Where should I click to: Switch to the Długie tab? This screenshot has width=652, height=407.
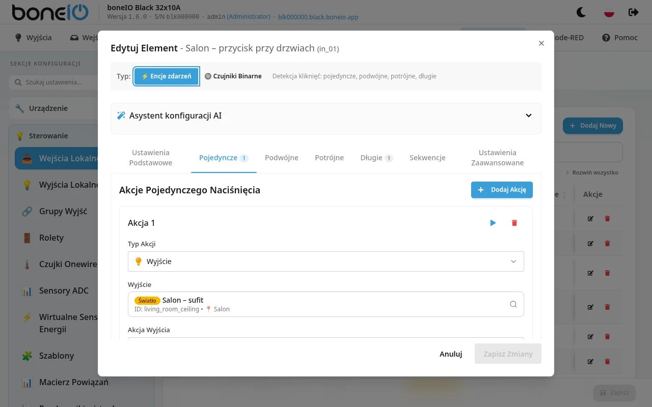tap(376, 158)
